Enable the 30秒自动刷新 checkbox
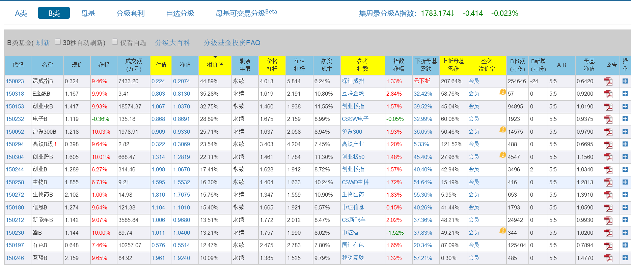Screen dimensions: 631x265 (x=58, y=42)
